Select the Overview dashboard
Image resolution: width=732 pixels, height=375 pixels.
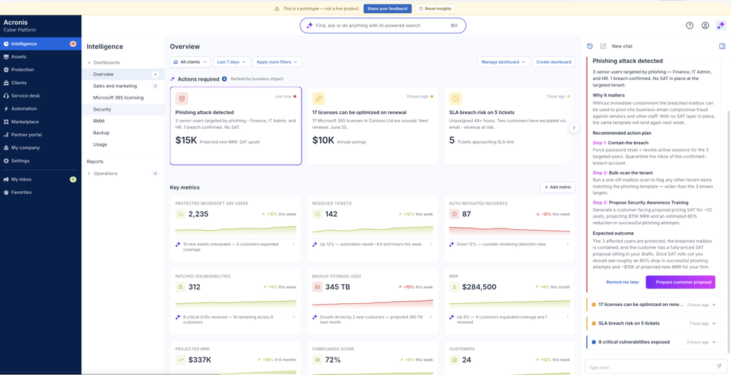[x=123, y=74]
